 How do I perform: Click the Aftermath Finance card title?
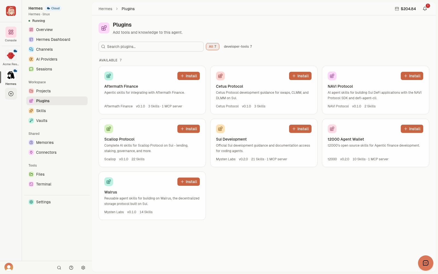pos(121,86)
